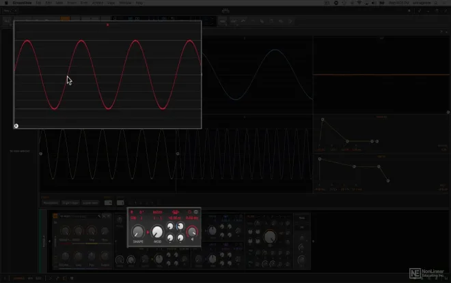This screenshot has width=451, height=283.
Task: Toggle the speaker mute icon below the level knob
Action: click(192, 239)
